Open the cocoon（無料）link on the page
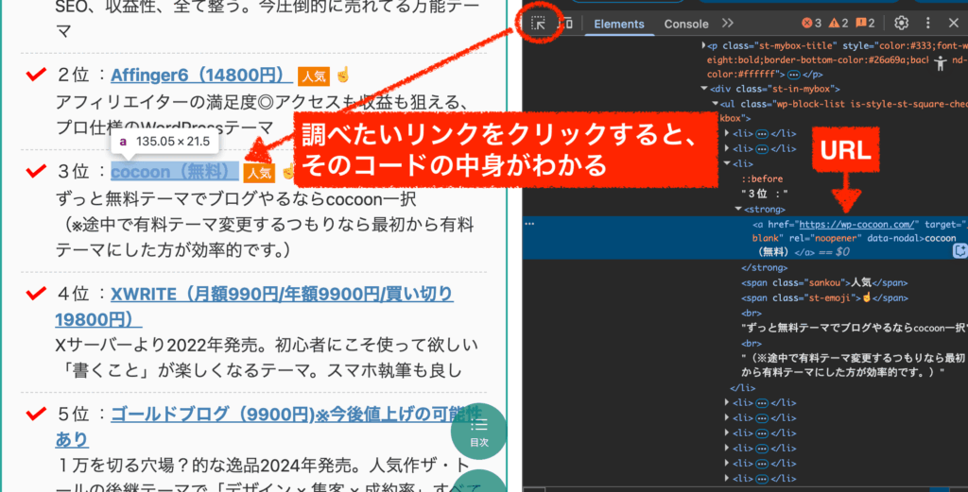Image resolution: width=968 pixels, height=492 pixels. click(x=175, y=172)
